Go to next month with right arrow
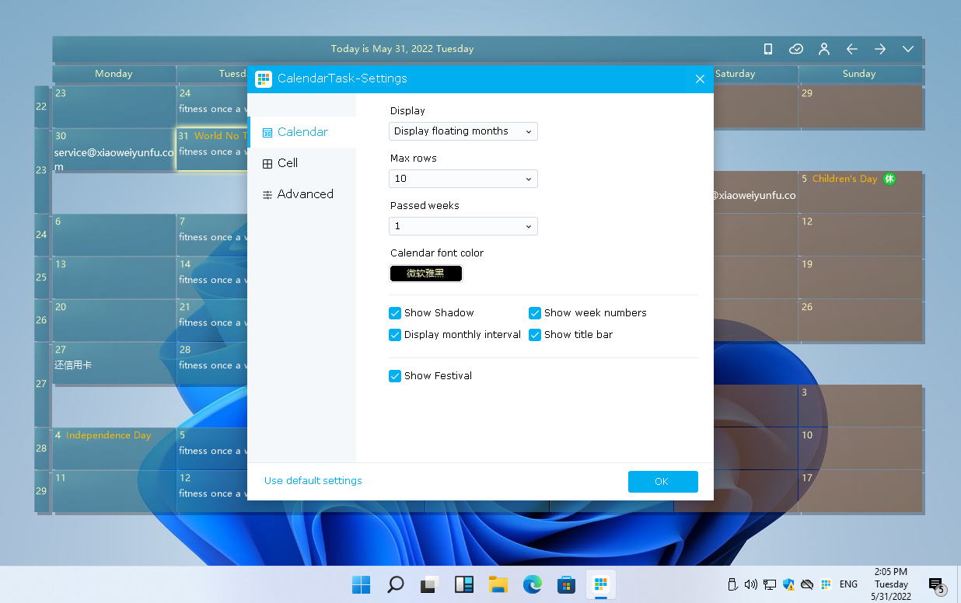 click(x=879, y=49)
